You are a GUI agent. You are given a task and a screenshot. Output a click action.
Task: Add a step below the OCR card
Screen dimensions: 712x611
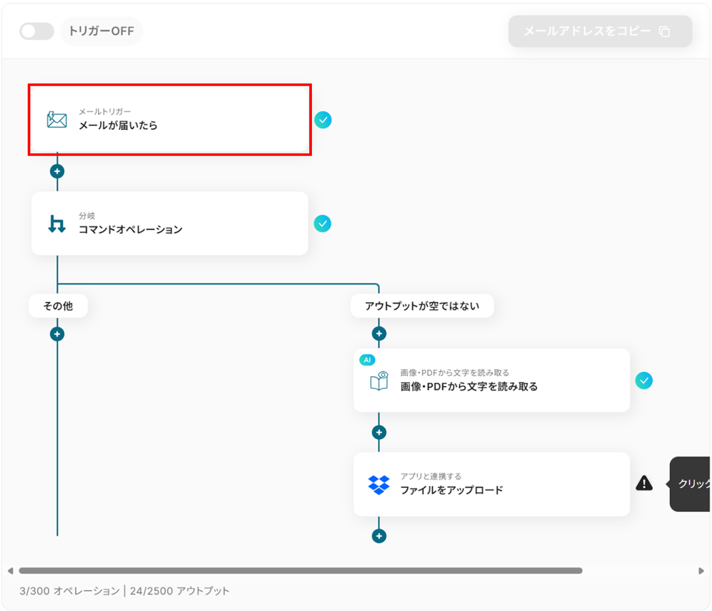click(379, 433)
